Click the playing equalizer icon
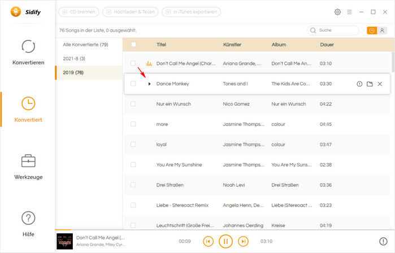Viewport: 395px width, 253px height. [x=149, y=63]
